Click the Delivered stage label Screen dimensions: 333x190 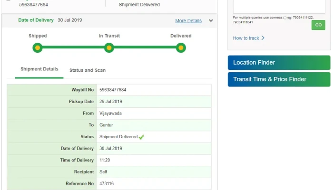pyautogui.click(x=181, y=36)
